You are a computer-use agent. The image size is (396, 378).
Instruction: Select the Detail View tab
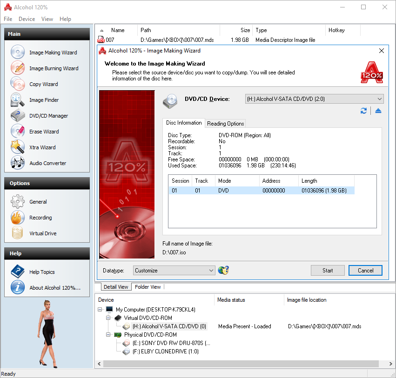click(x=116, y=287)
